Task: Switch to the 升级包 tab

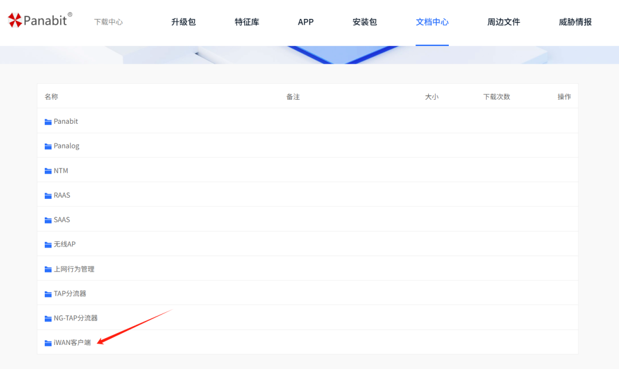Action: coord(183,22)
